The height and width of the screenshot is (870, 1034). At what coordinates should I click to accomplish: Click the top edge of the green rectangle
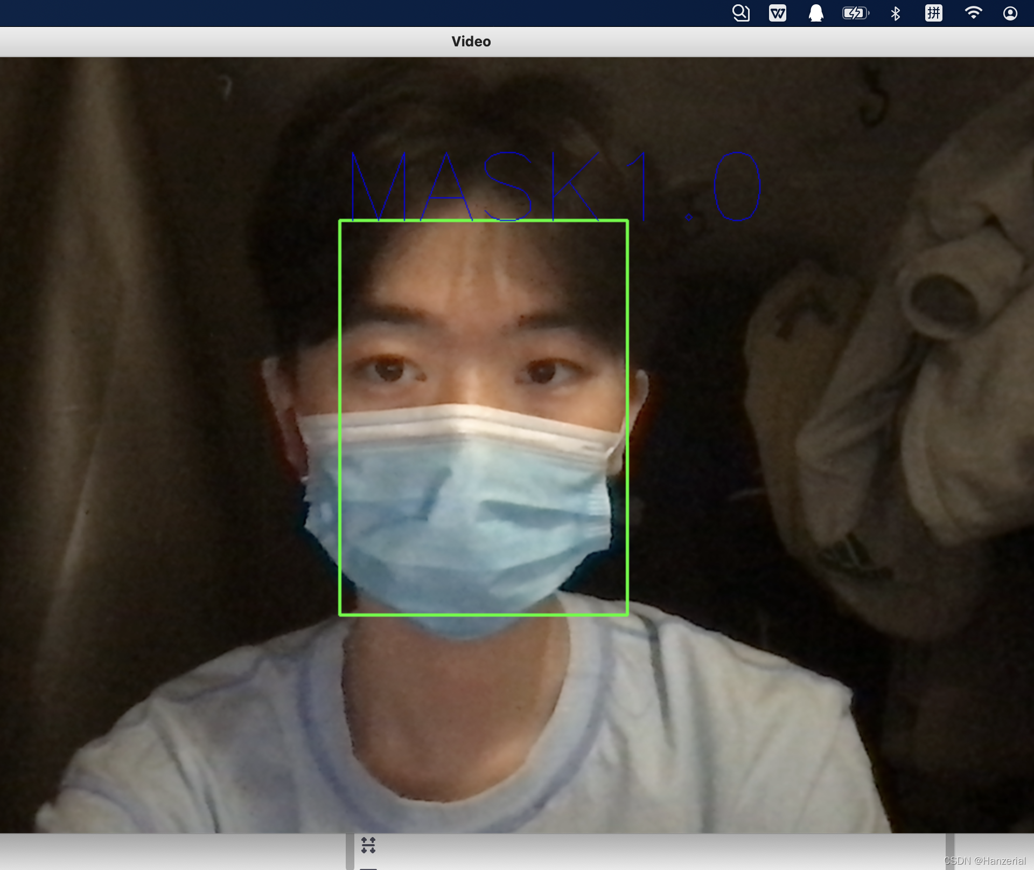(483, 220)
